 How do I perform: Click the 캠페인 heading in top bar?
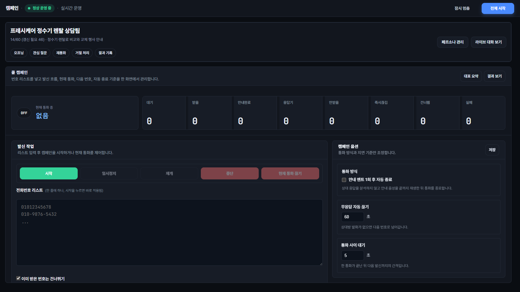pos(12,8)
